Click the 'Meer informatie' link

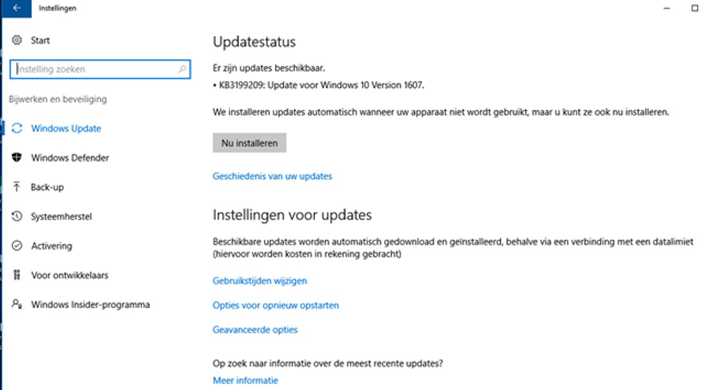pyautogui.click(x=245, y=381)
